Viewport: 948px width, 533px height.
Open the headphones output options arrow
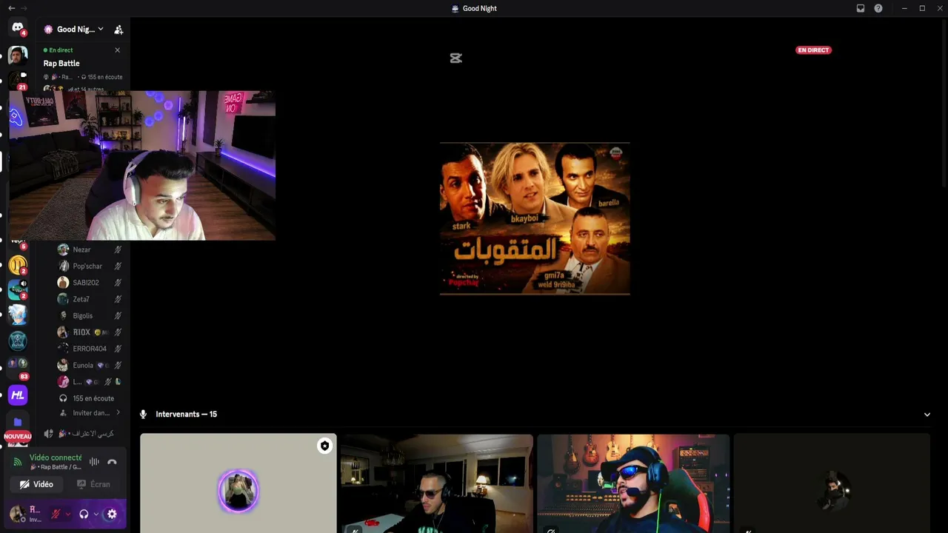tap(96, 514)
